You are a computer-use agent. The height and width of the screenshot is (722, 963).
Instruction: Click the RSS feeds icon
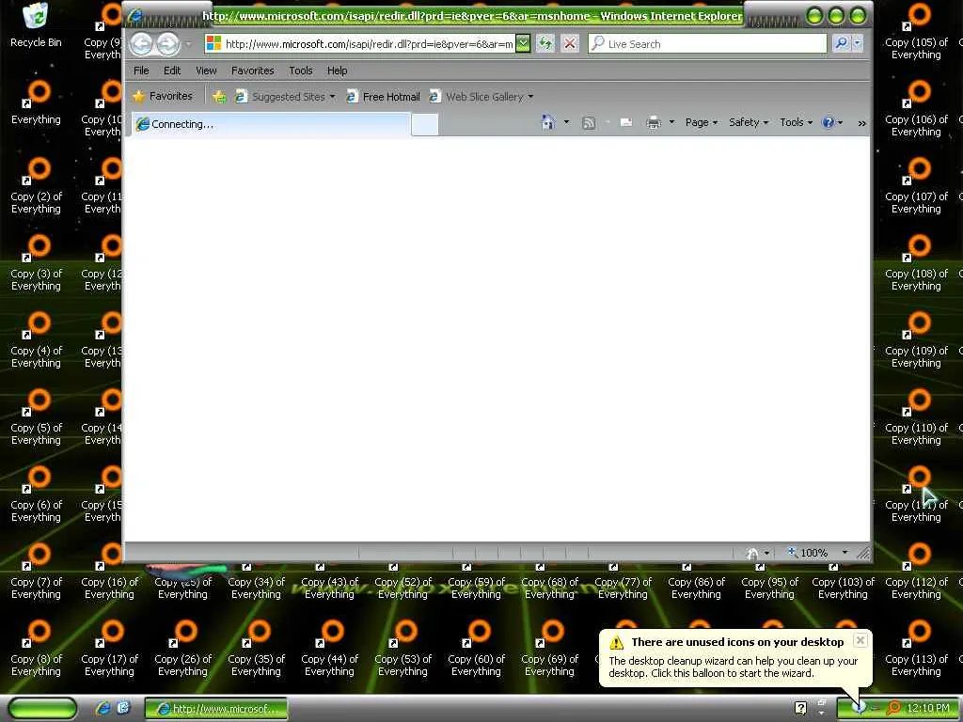click(589, 123)
